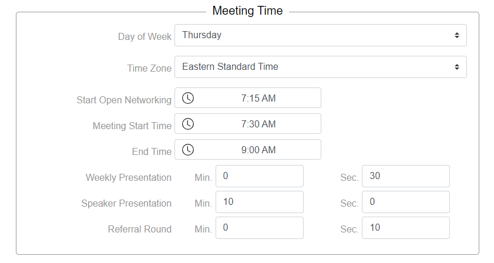The width and height of the screenshot is (494, 263).
Task: Select the 9:00 AM end time field
Action: click(x=258, y=150)
